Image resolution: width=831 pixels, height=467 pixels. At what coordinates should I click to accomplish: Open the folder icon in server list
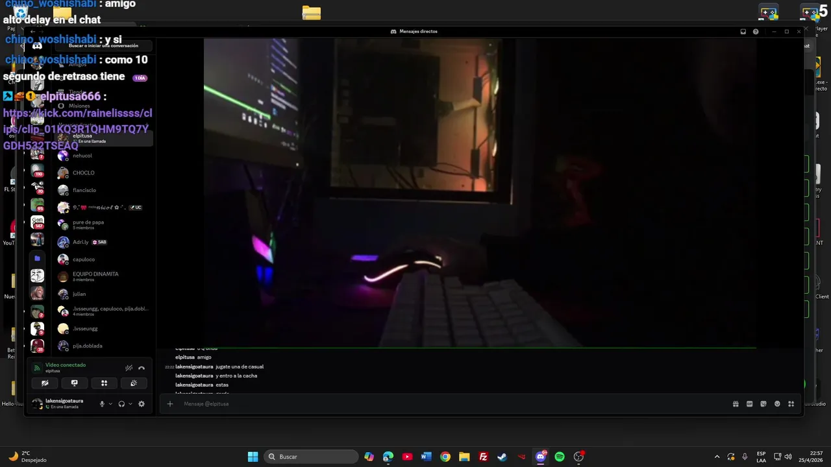point(37,258)
